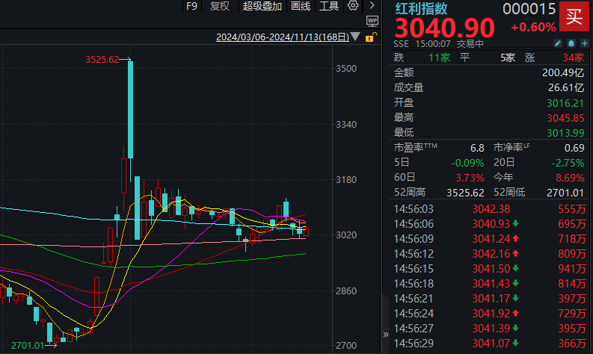593x354 pixels.
Task: Select tick row at 14:56:09
Action: tap(490, 239)
